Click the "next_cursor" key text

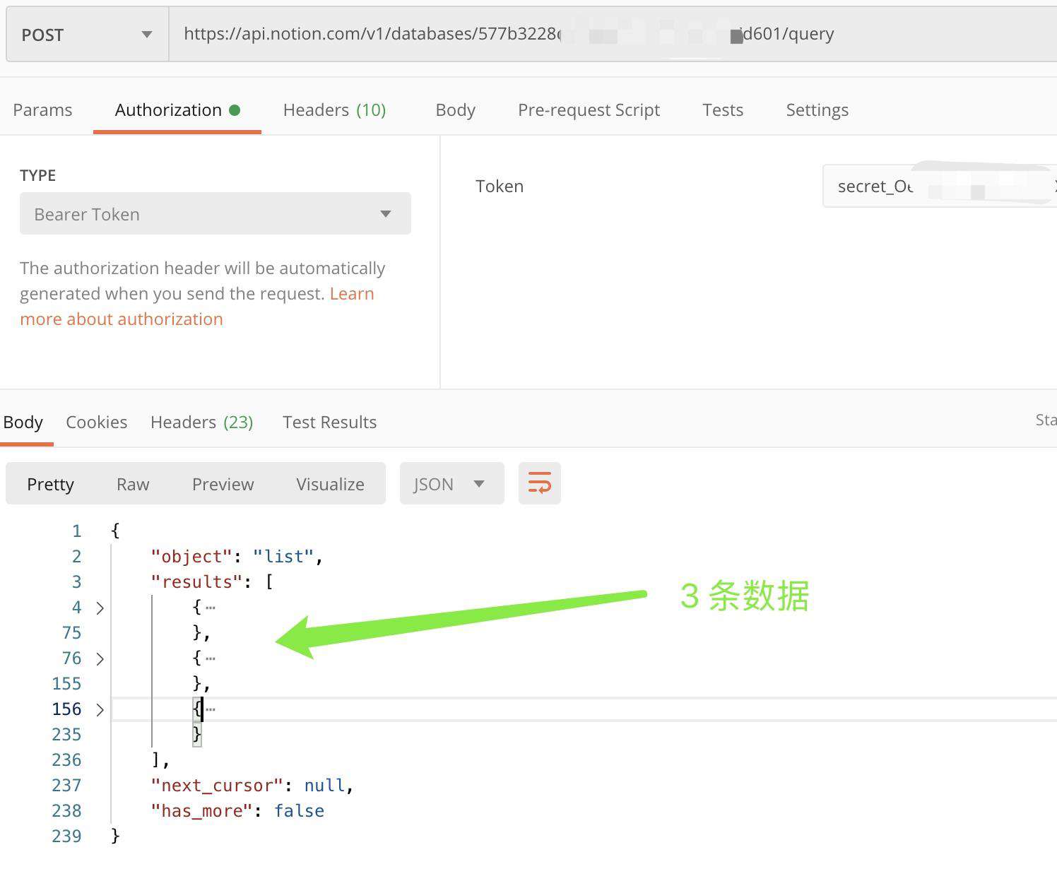[217, 786]
